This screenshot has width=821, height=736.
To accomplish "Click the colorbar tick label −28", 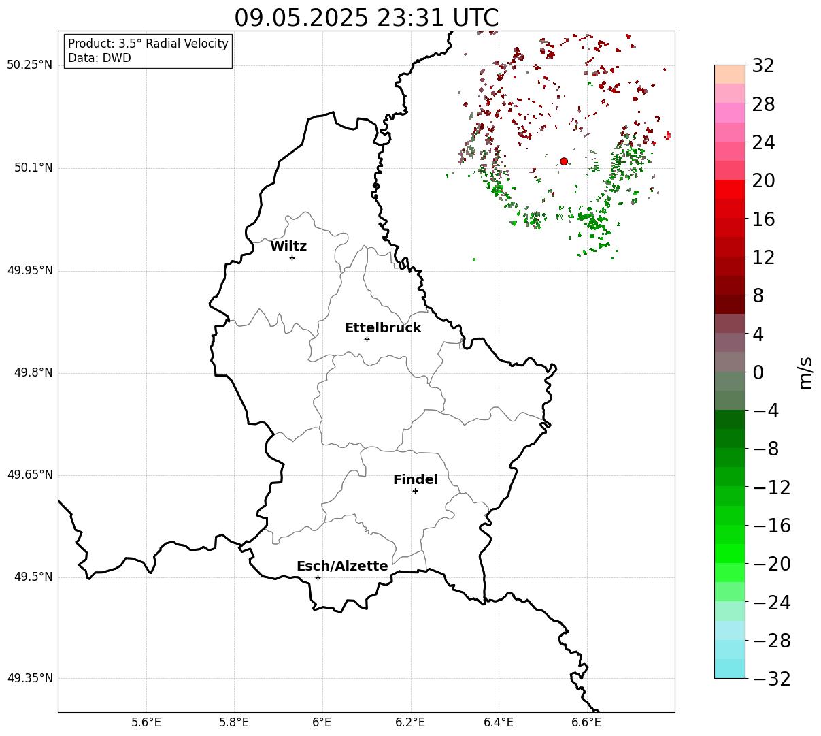I will [771, 641].
